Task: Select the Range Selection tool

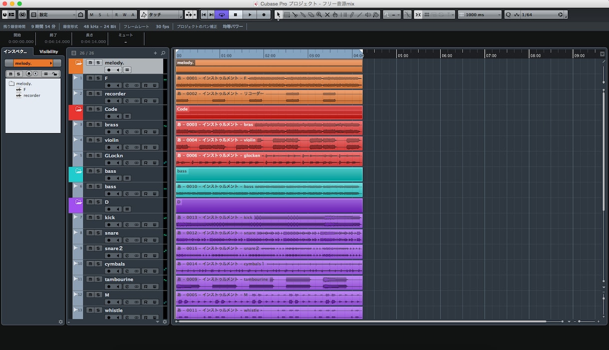Action: (287, 15)
